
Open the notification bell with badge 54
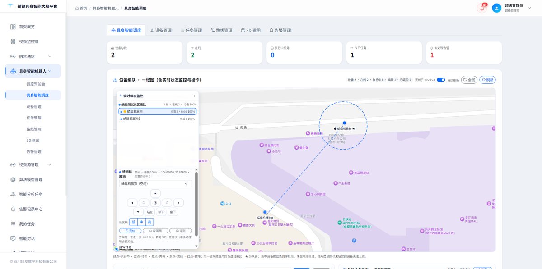[x=481, y=8]
